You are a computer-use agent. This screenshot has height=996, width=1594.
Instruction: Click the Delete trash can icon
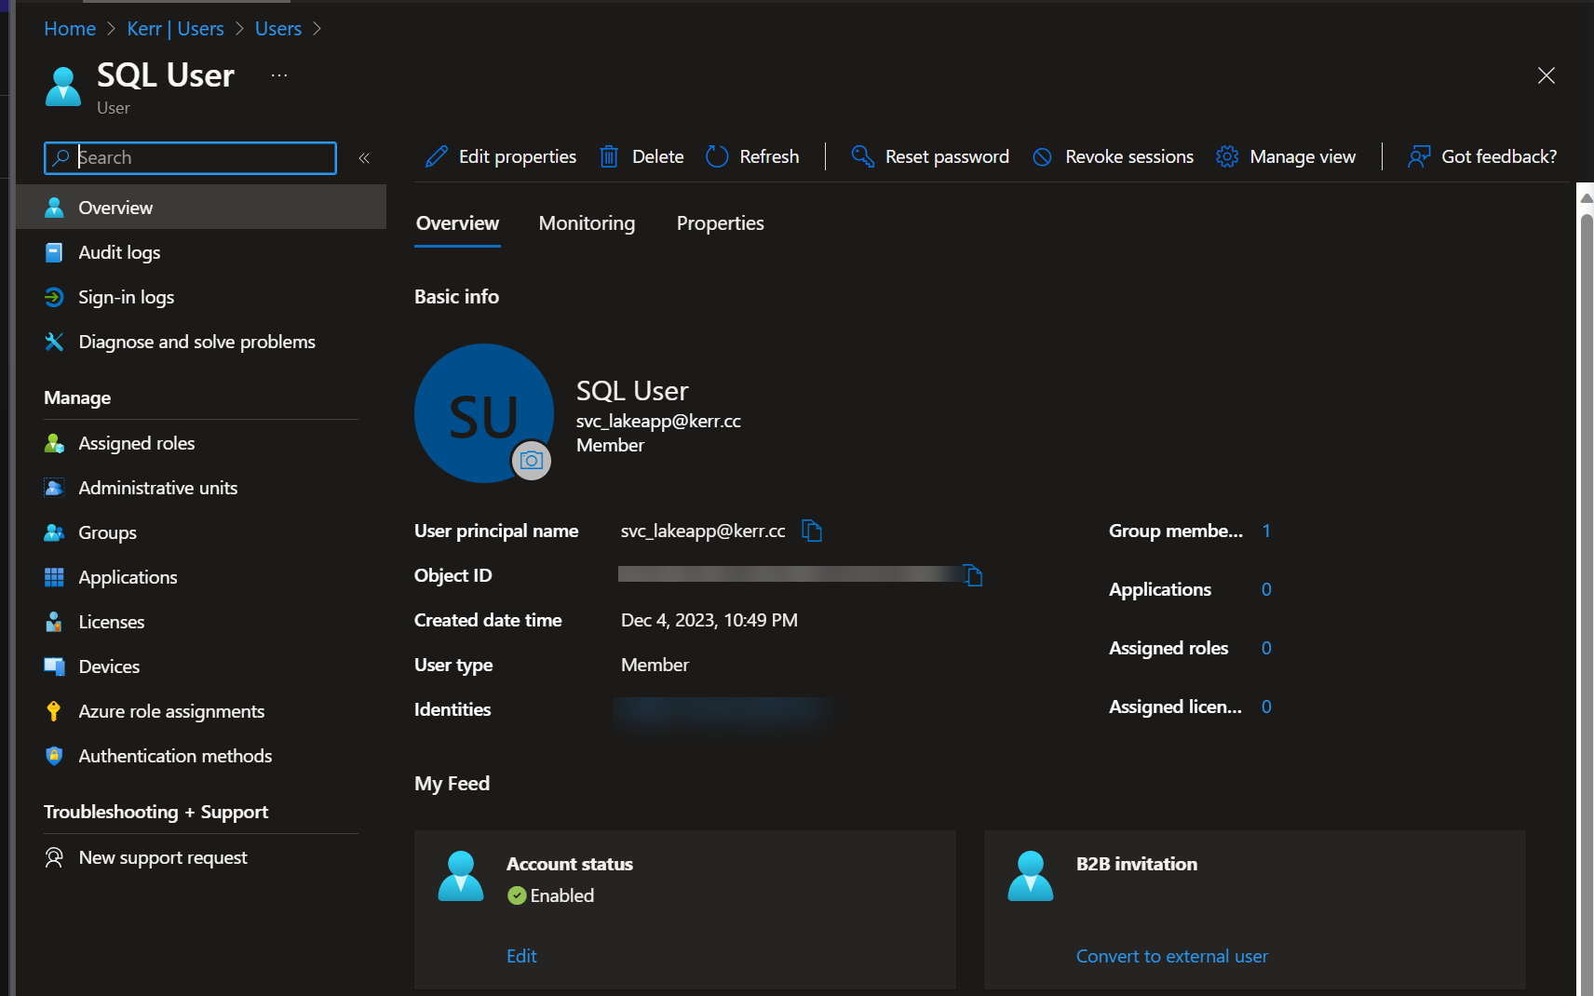click(x=609, y=156)
